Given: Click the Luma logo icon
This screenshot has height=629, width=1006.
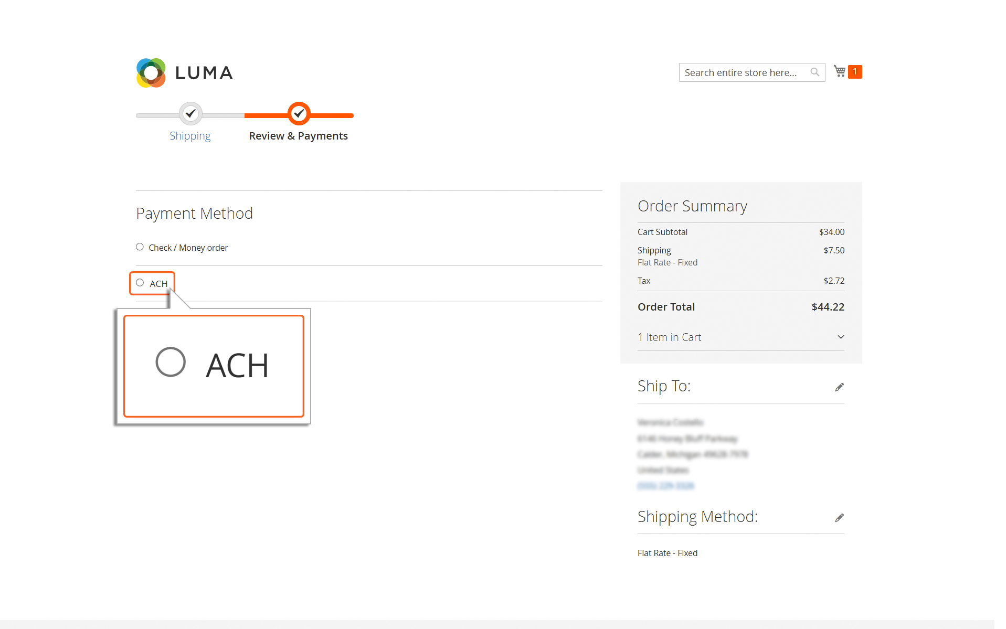Looking at the screenshot, I should pos(151,73).
